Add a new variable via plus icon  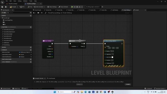click(31, 50)
